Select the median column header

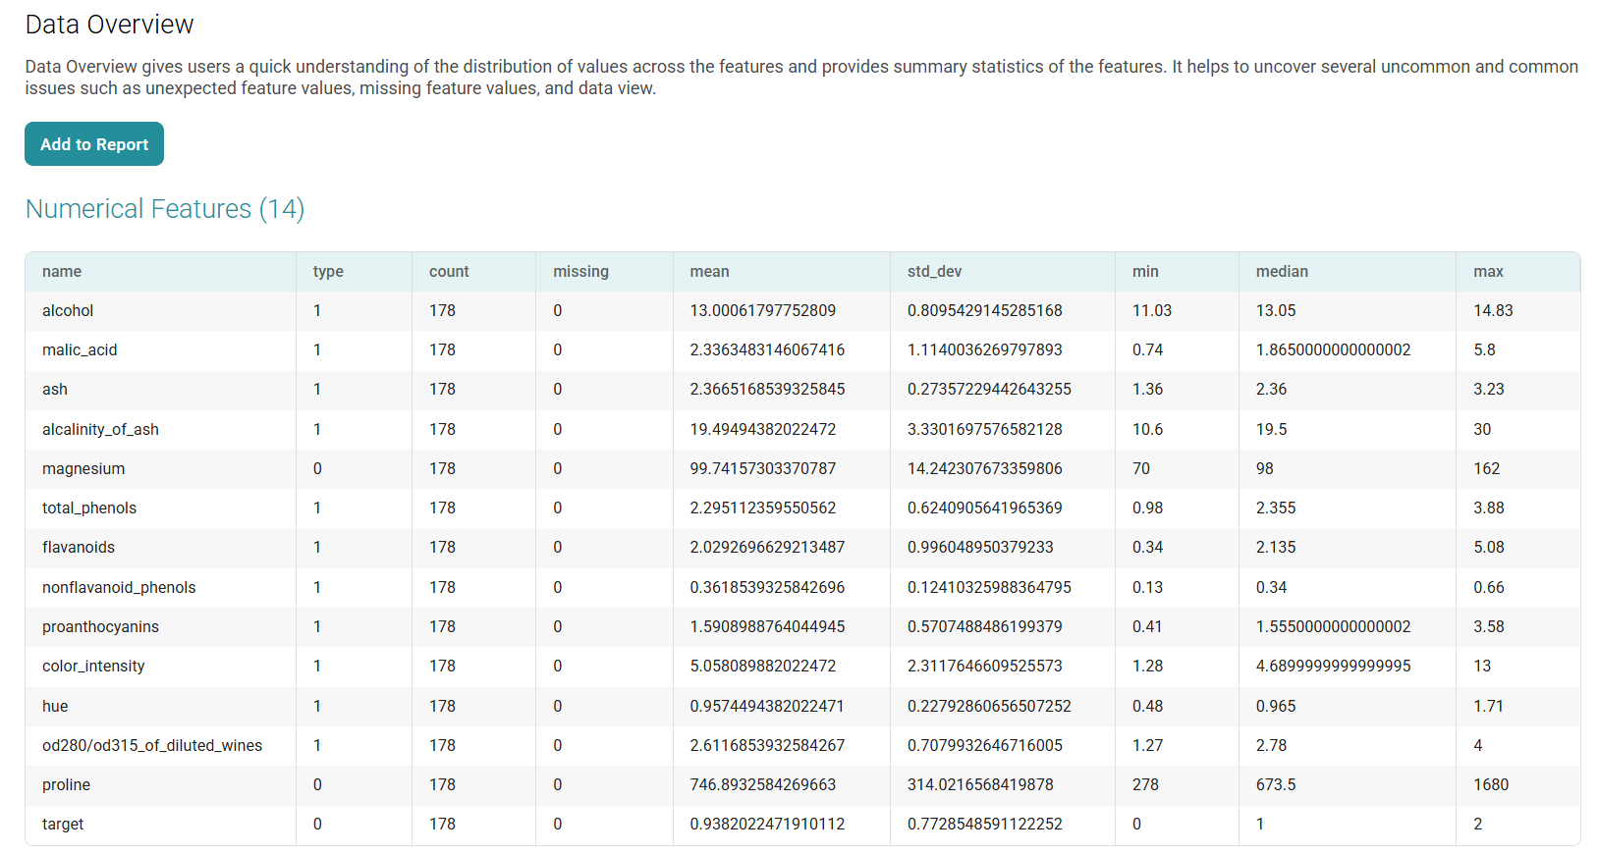coord(1282,272)
